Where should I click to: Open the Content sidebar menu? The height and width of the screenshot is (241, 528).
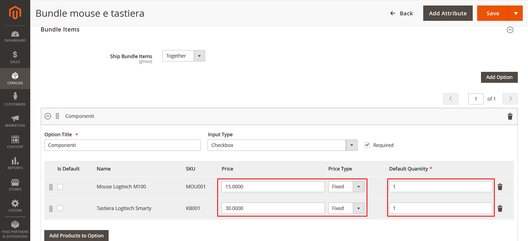(x=15, y=142)
